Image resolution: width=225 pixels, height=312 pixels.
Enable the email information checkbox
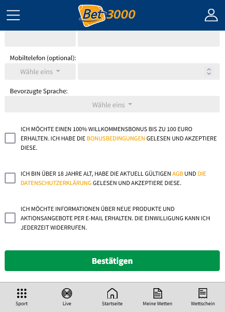pyautogui.click(x=10, y=218)
